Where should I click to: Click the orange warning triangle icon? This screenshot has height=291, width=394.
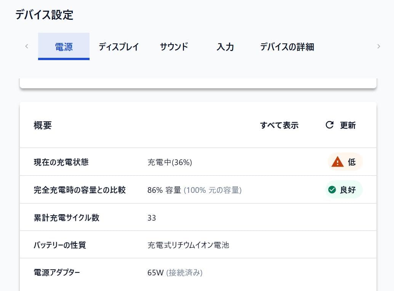[x=337, y=162]
